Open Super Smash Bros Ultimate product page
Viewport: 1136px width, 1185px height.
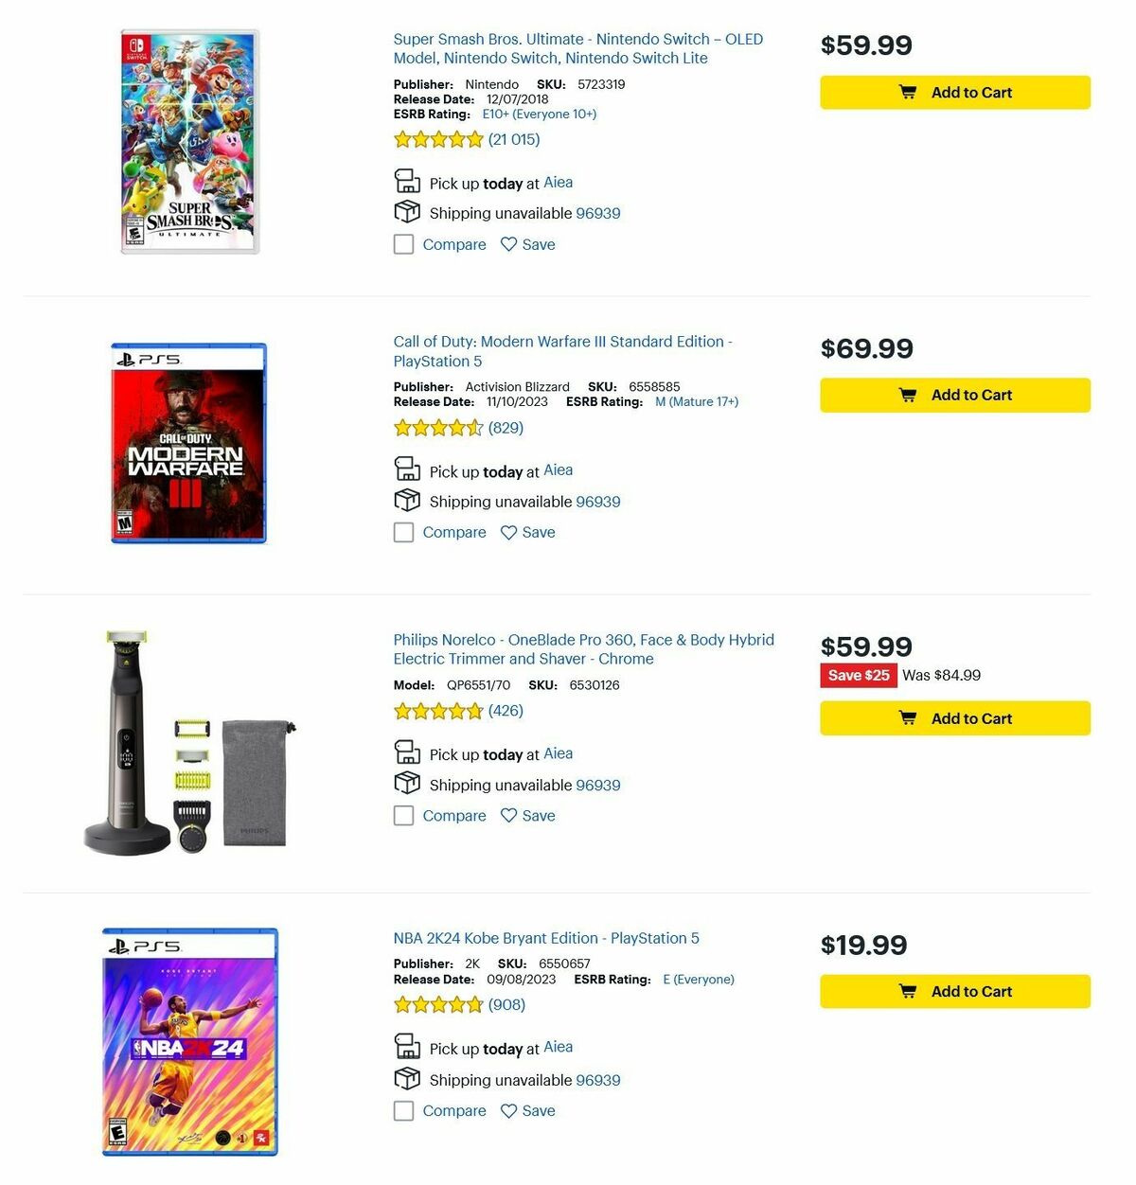tap(578, 48)
